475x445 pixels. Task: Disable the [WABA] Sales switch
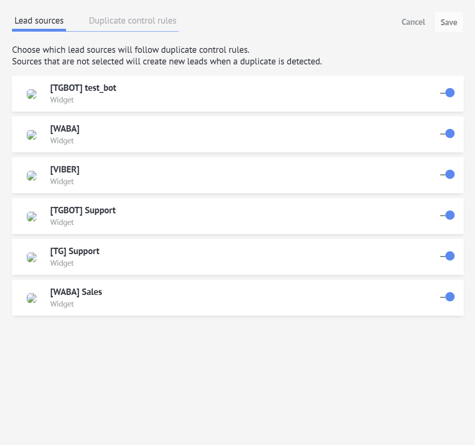click(x=447, y=297)
